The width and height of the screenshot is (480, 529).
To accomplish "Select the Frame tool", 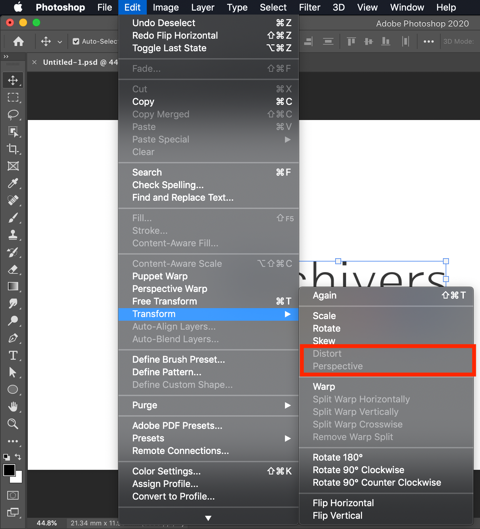I will [x=13, y=166].
